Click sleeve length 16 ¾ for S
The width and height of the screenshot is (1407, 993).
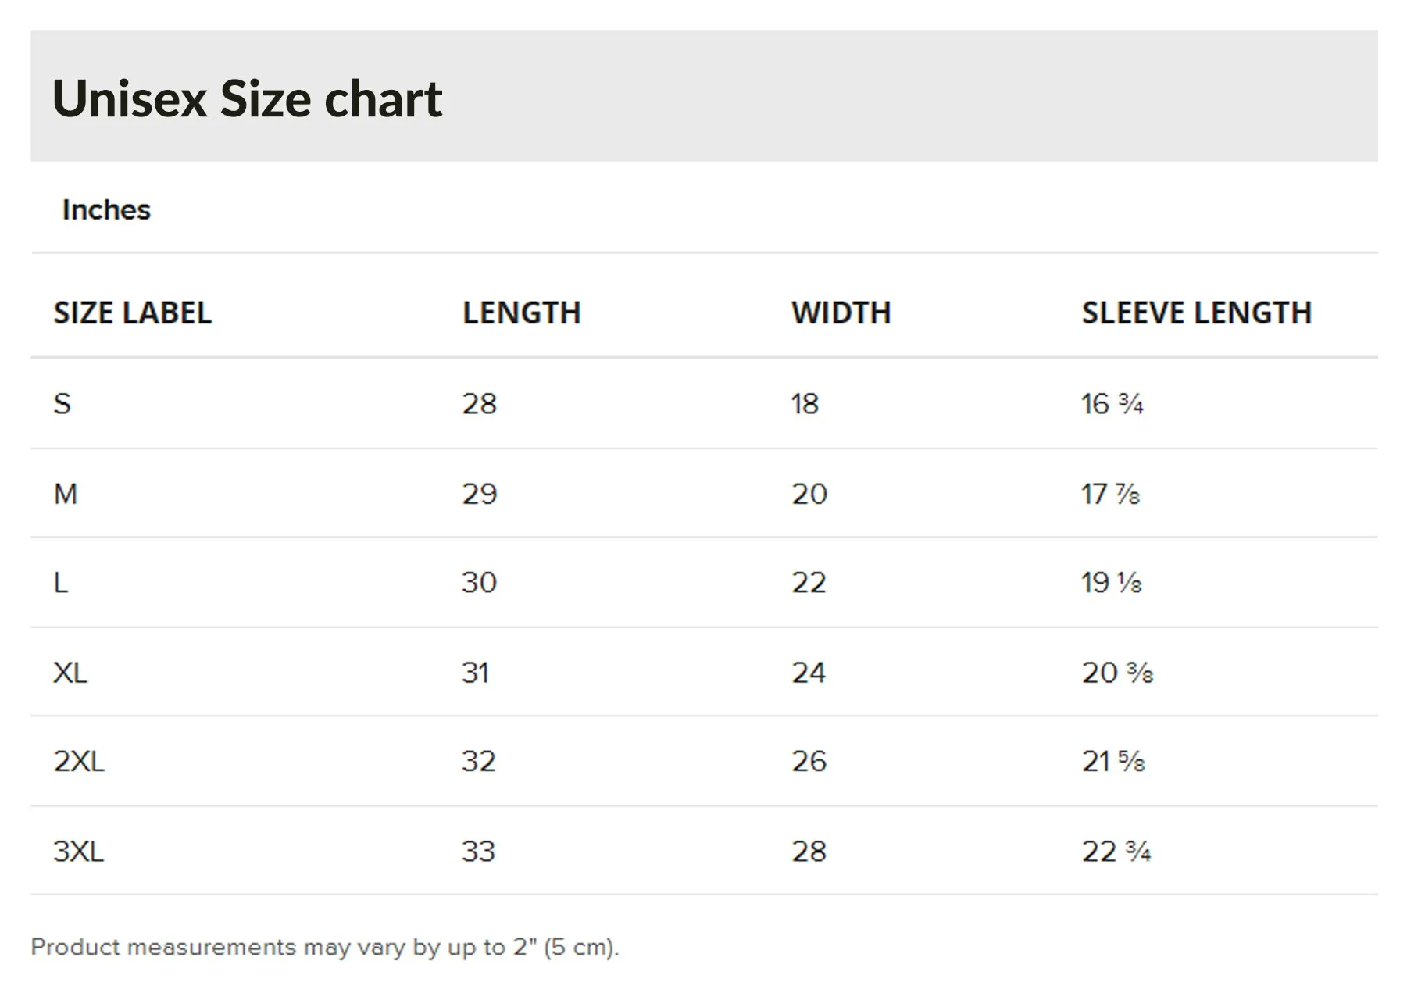[x=1112, y=404]
